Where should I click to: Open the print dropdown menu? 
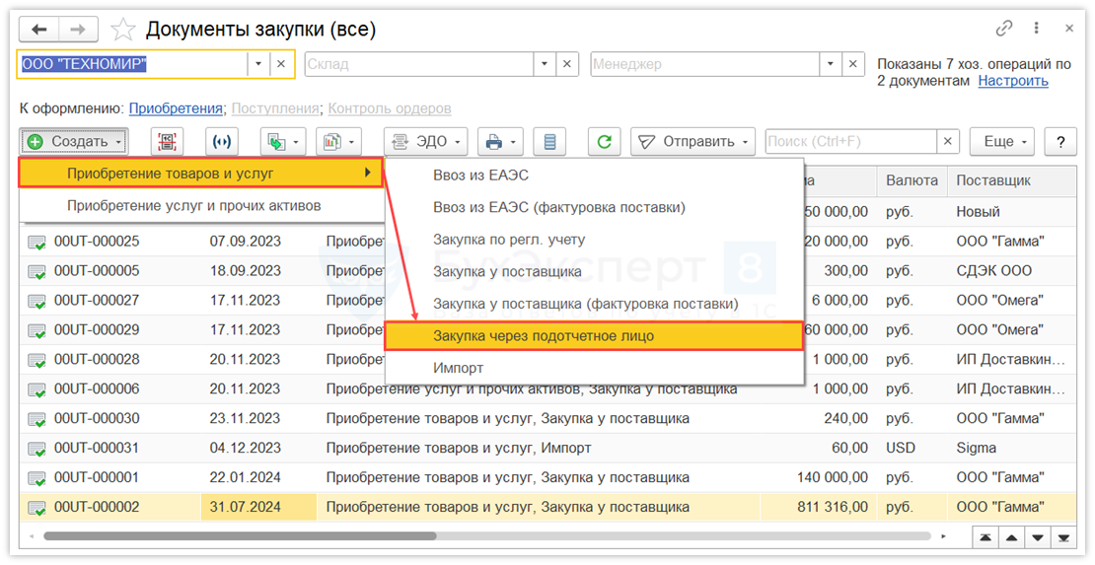point(500,142)
